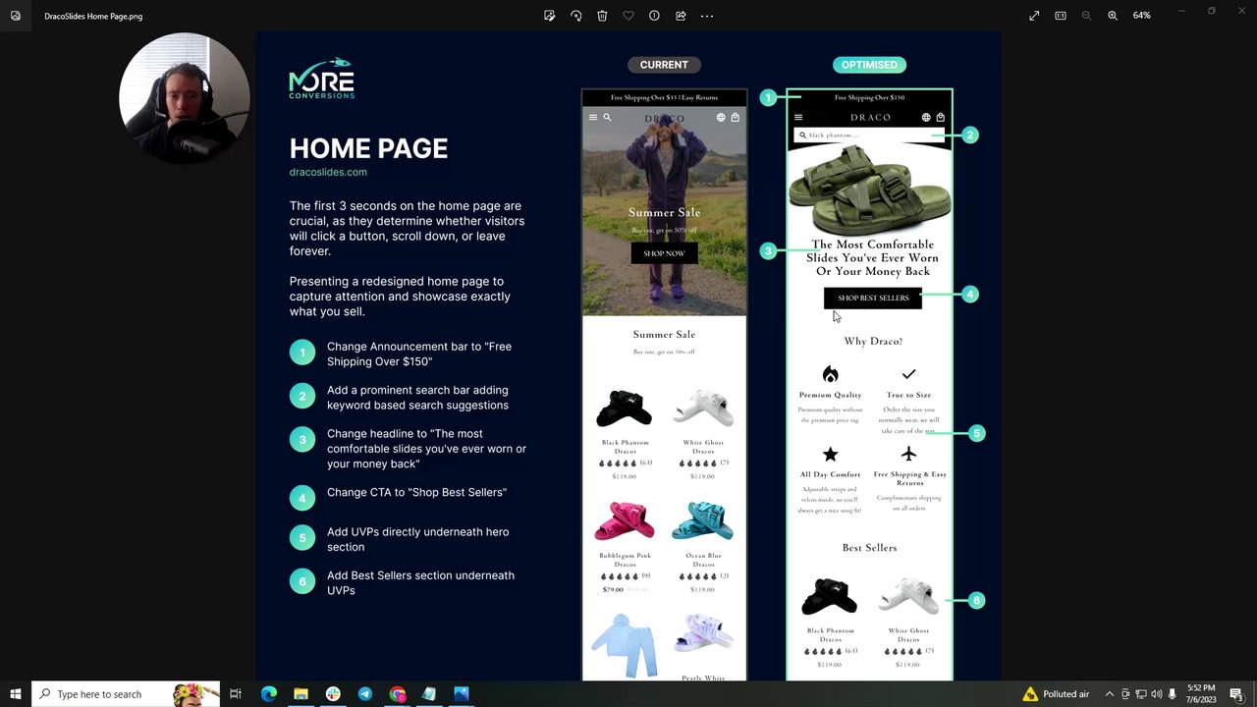Viewport: 1257px width, 707px height.
Task: Launch Microsoft Edge from the taskbar
Action: pyautogui.click(x=268, y=694)
